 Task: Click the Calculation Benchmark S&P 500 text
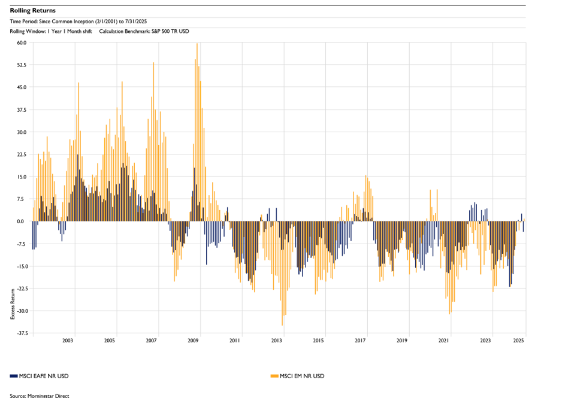coord(144,31)
